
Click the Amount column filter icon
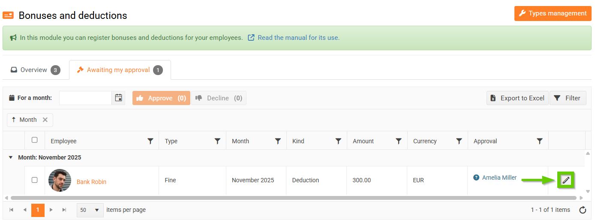click(x=399, y=141)
